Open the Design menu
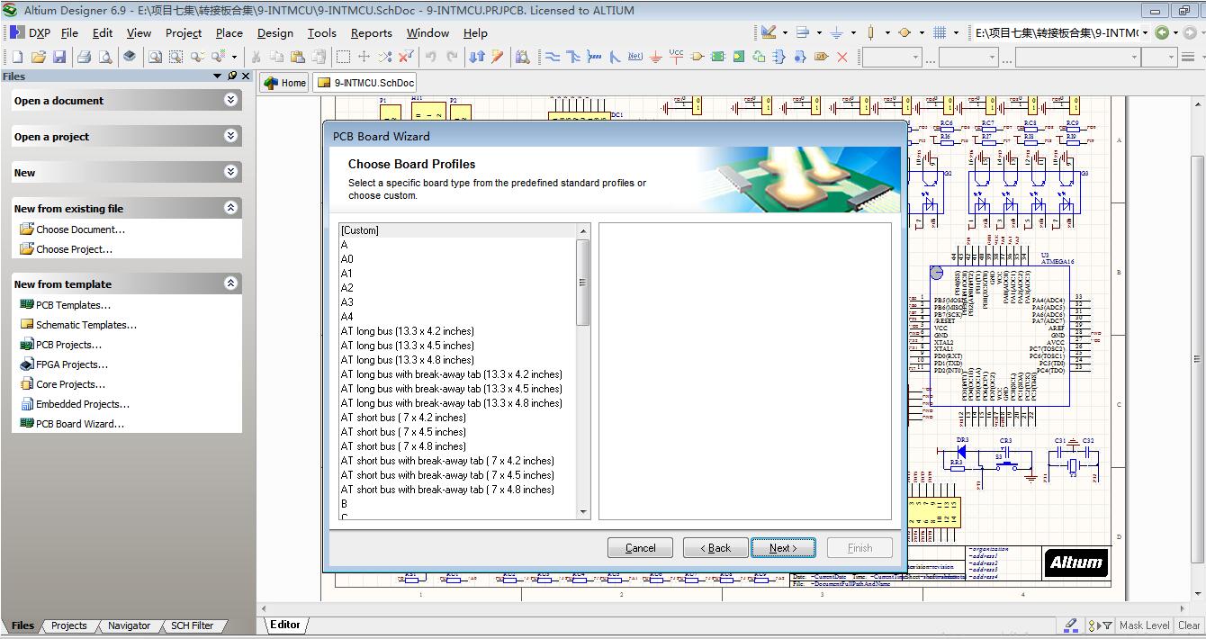The image size is (1206, 639). coord(274,33)
